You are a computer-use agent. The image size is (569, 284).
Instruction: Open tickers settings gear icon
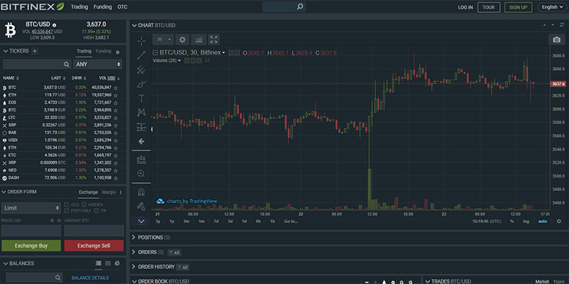117,52
